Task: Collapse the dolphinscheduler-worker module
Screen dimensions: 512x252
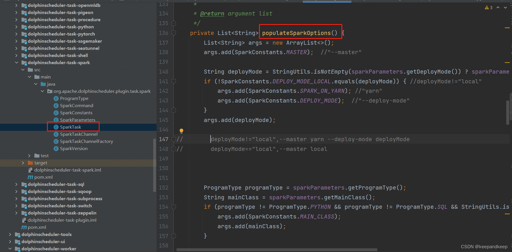Action: point(10,249)
